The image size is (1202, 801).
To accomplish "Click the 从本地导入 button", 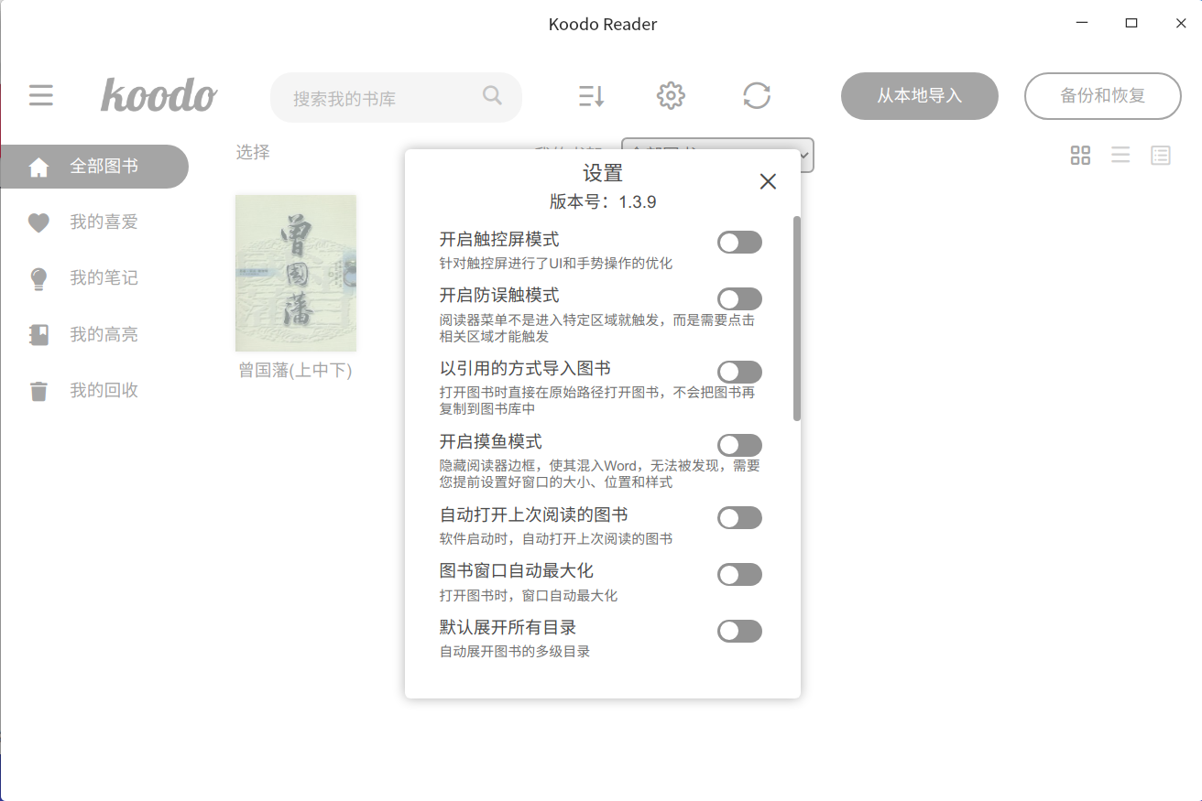I will (x=919, y=96).
